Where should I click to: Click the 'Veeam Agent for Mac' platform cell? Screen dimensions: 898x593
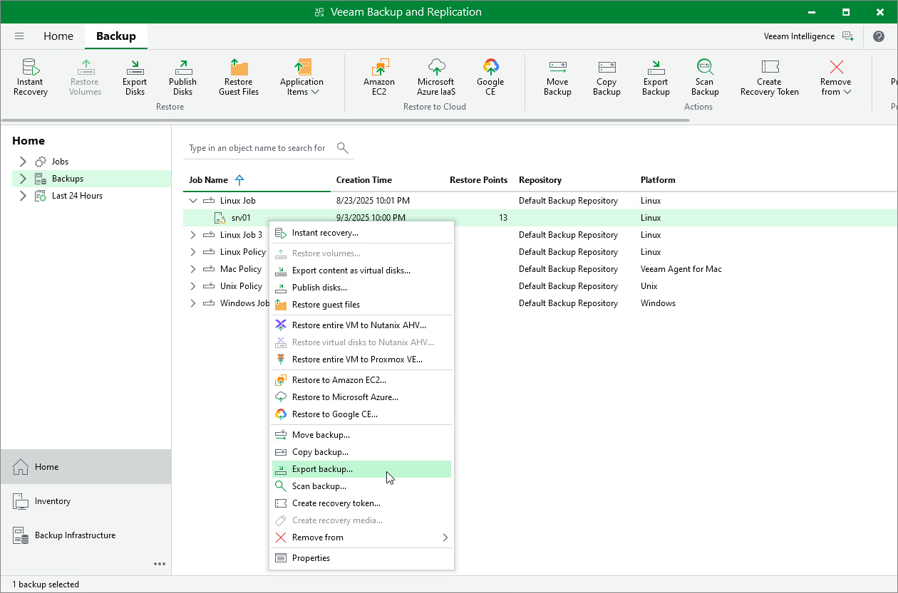681,269
